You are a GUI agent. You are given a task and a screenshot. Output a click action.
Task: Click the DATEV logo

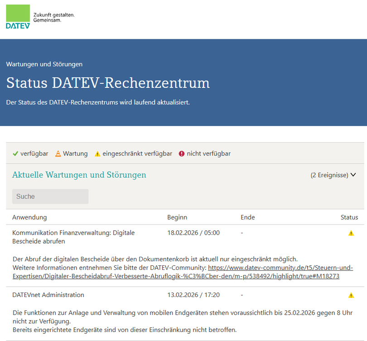[18, 17]
